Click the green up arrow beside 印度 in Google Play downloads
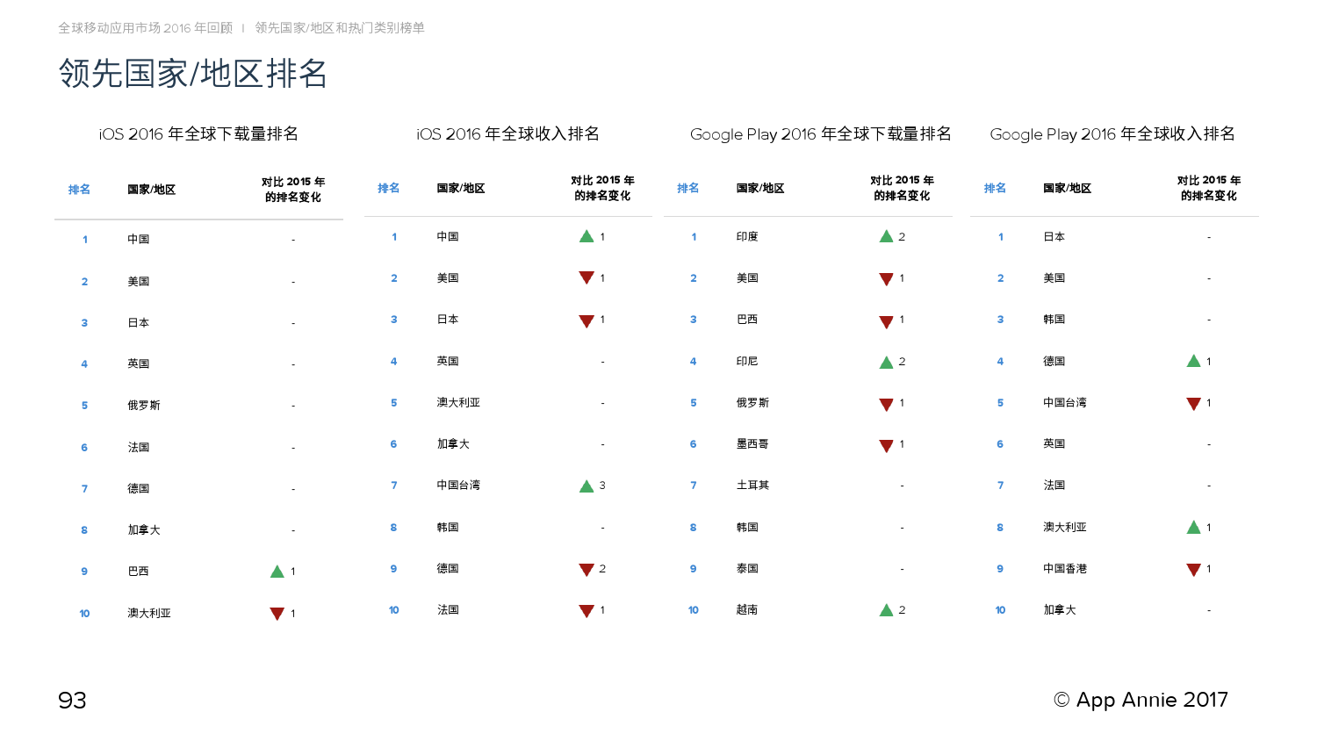1317x741 pixels. tap(886, 236)
